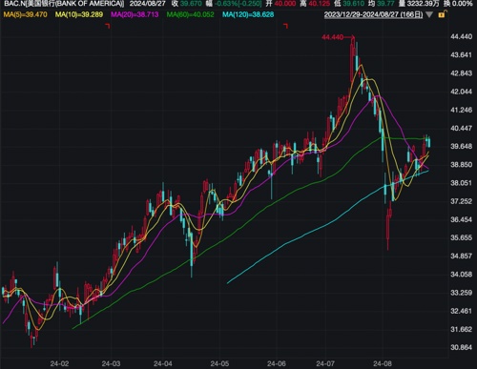Click the 42.843 price axis label
This screenshot has width=477, height=369.
point(461,73)
